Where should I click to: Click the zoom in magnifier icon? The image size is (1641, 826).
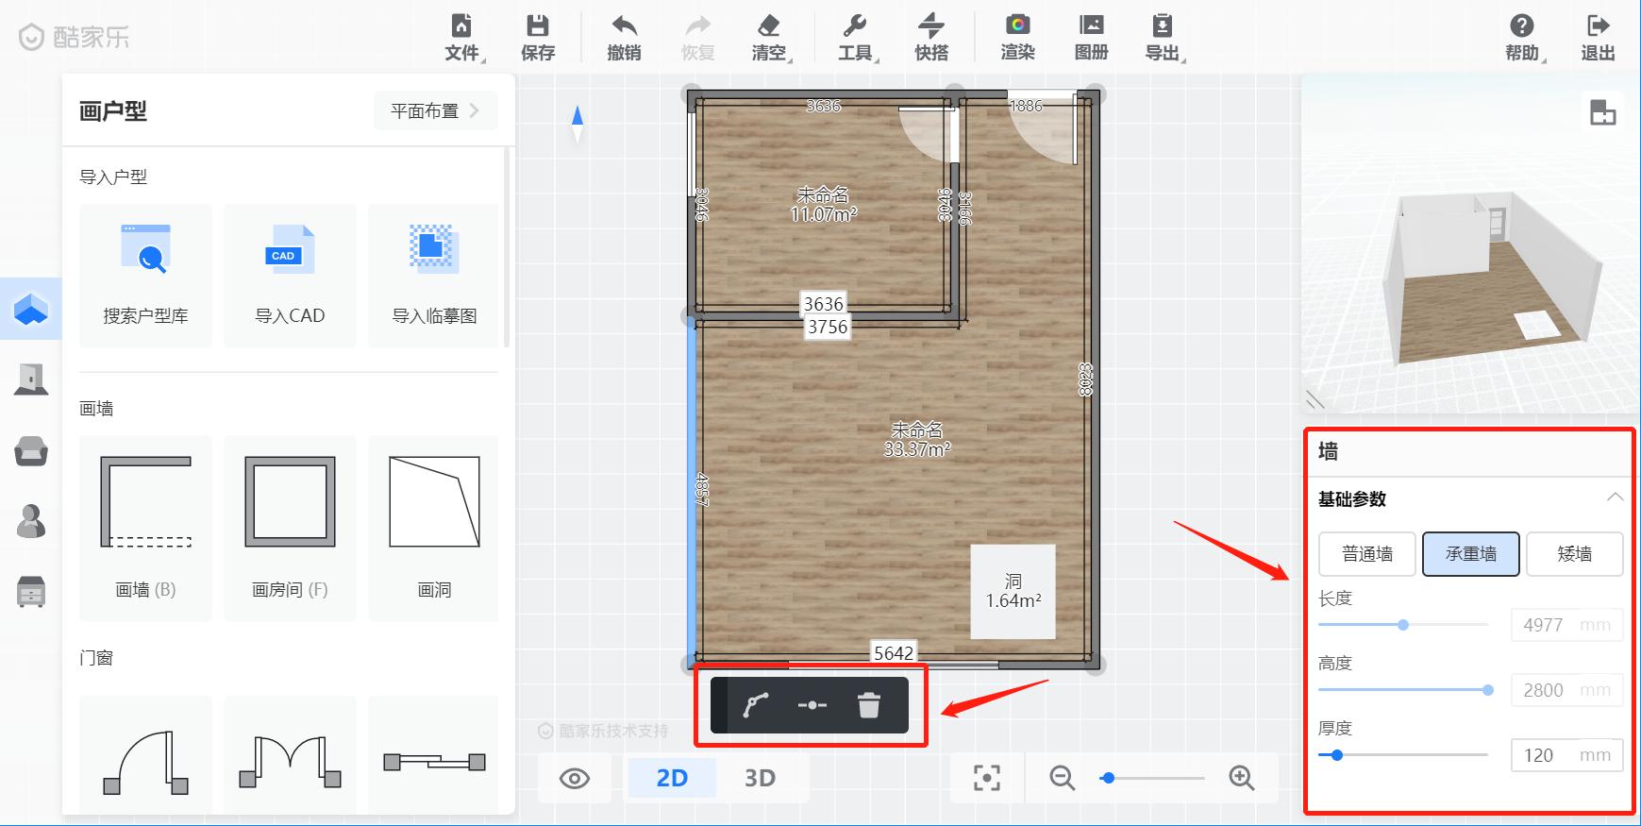click(x=1241, y=778)
